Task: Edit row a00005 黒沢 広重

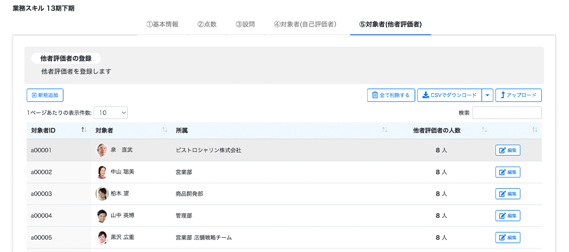Action: [508, 238]
